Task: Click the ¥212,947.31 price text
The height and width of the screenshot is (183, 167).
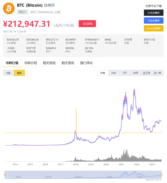Action: 27,24
